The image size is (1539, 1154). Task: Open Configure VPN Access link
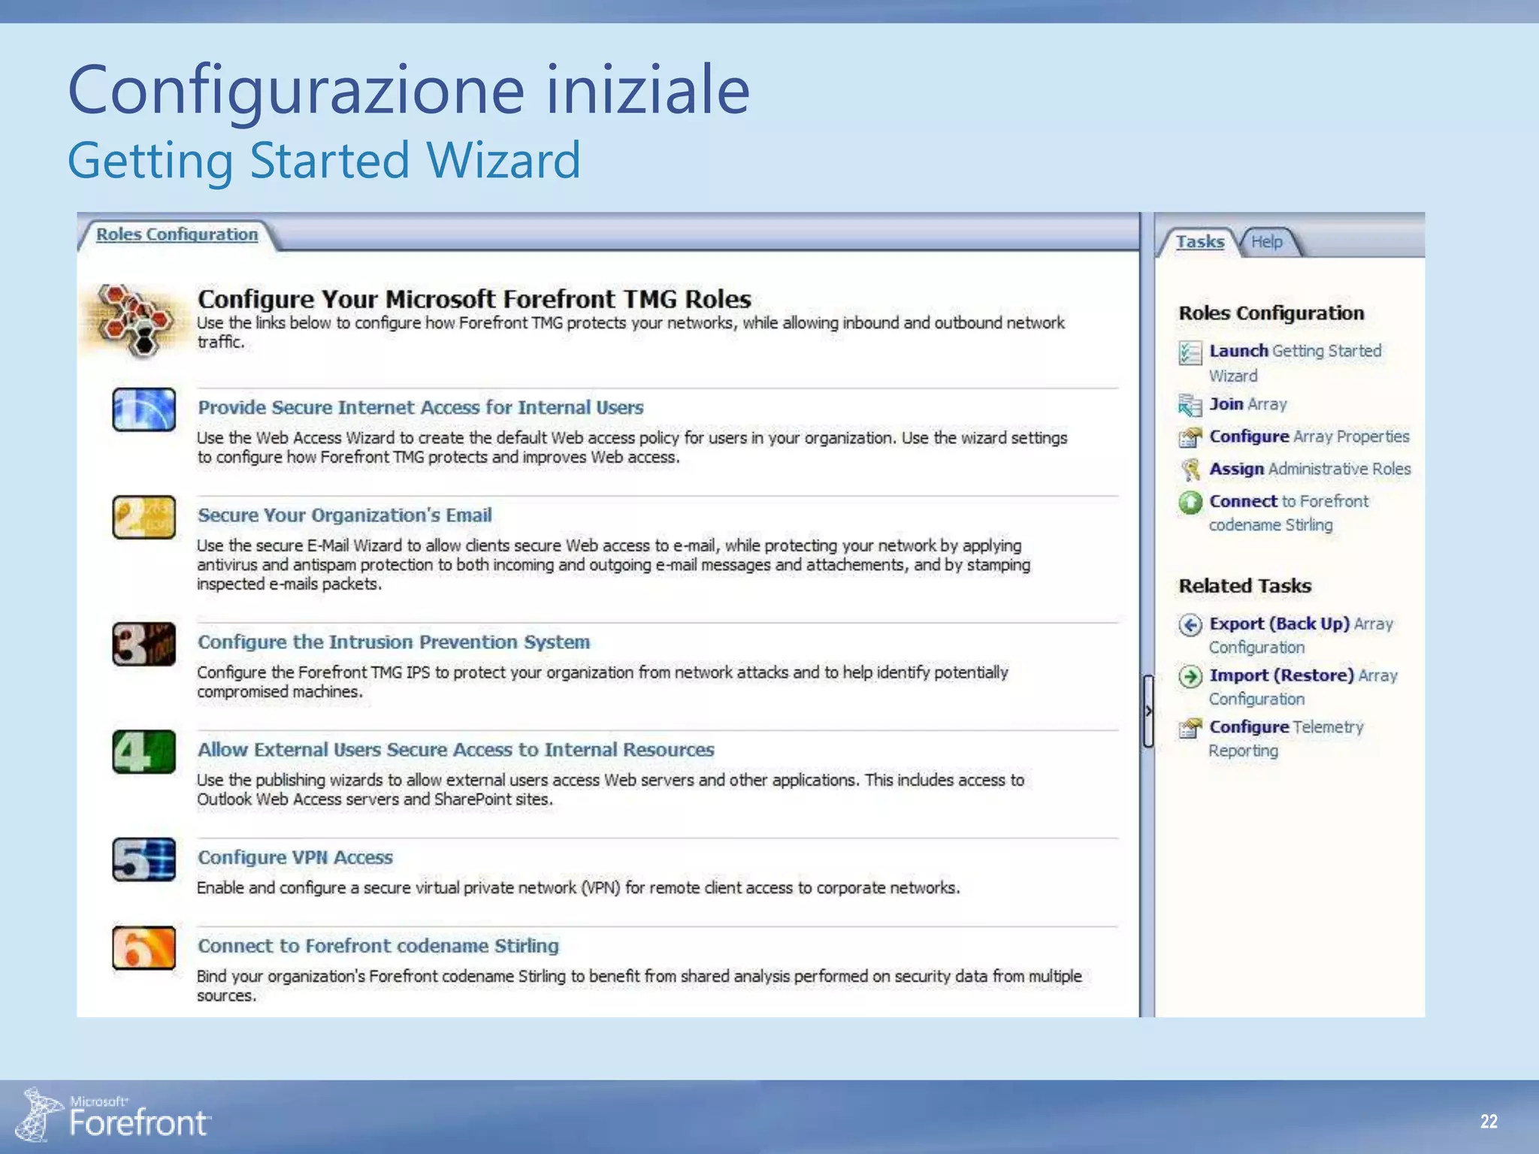coord(295,857)
